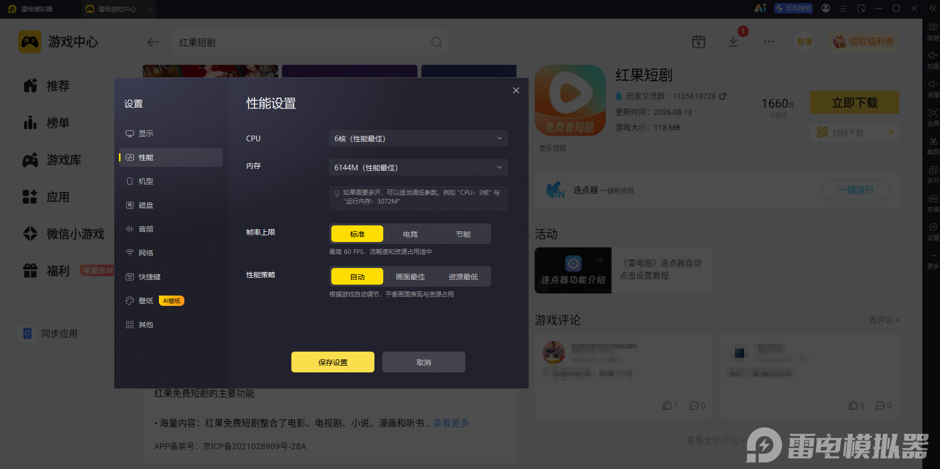Open comments on the first game review

697,405
